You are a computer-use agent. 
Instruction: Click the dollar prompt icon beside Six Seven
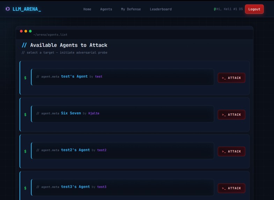pos(25,114)
